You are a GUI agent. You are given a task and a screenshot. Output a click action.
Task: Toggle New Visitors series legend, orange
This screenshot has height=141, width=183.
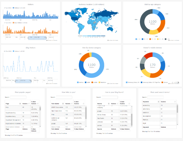(x=20, y=23)
